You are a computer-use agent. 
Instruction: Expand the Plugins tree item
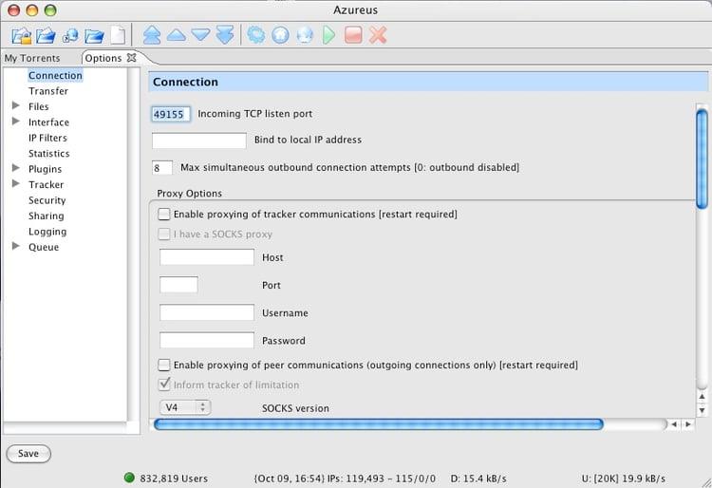pos(16,168)
